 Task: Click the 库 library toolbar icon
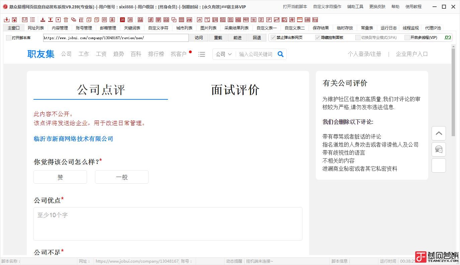292,20
